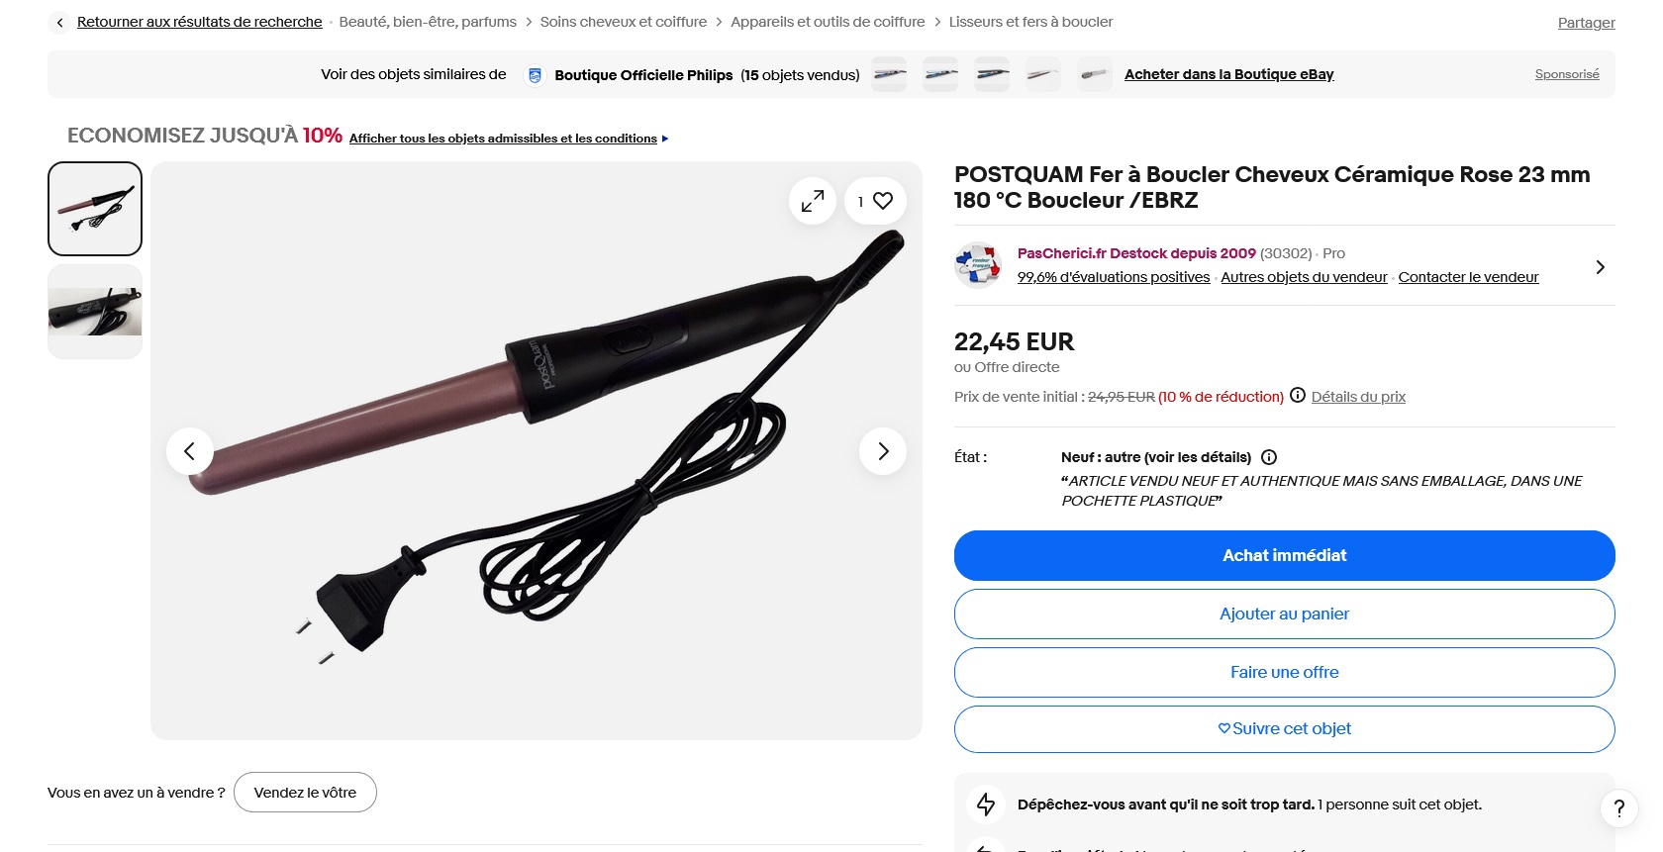Image resolution: width=1663 pixels, height=852 pixels.
Task: Follow this item with Suivre cet objet
Action: click(1285, 729)
